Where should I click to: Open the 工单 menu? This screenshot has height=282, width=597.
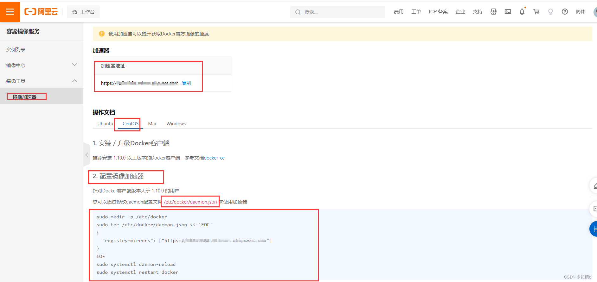(416, 12)
